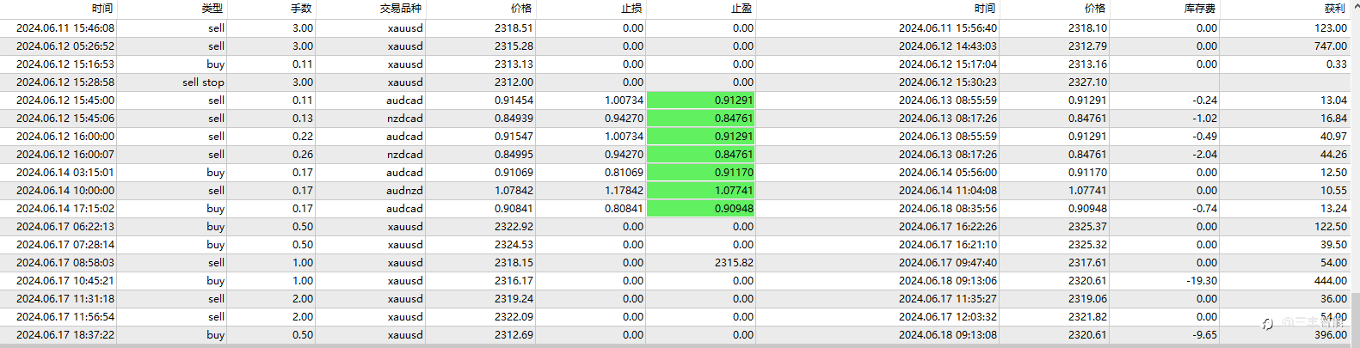
Task: Click close price 2325.37
Action: coord(1088,226)
